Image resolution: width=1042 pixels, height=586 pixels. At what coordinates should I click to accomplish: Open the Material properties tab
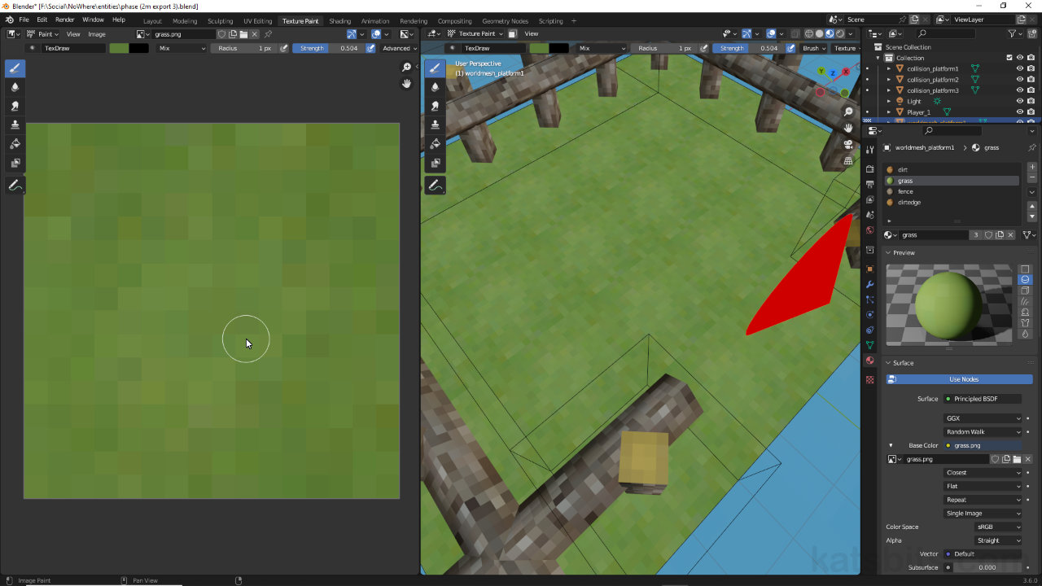tap(869, 361)
